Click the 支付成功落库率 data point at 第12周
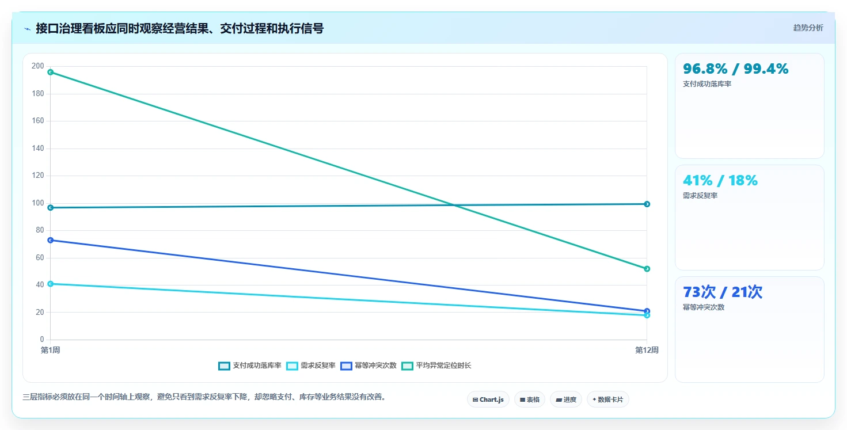The height and width of the screenshot is (430, 847). pos(647,204)
